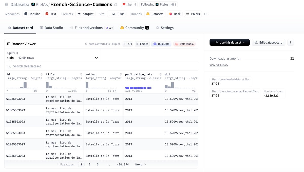The width and height of the screenshot is (304, 172).
Task: Go to Next page
Action: (141, 164)
